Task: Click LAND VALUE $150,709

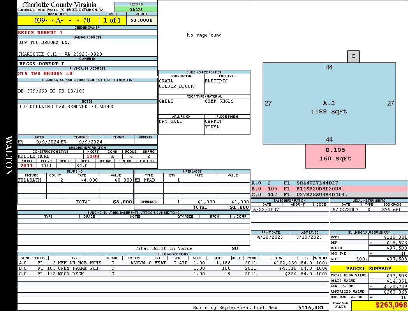Action: click(x=395, y=287)
